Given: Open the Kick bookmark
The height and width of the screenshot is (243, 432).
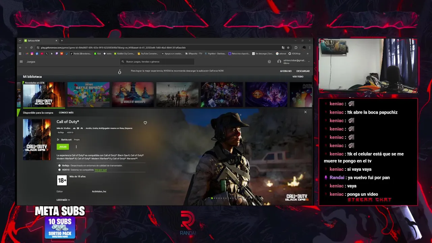Looking at the screenshot, I should [x=98, y=54].
